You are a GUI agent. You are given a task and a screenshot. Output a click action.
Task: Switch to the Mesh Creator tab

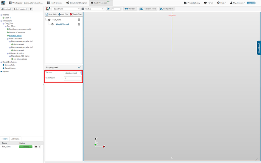point(54,3)
